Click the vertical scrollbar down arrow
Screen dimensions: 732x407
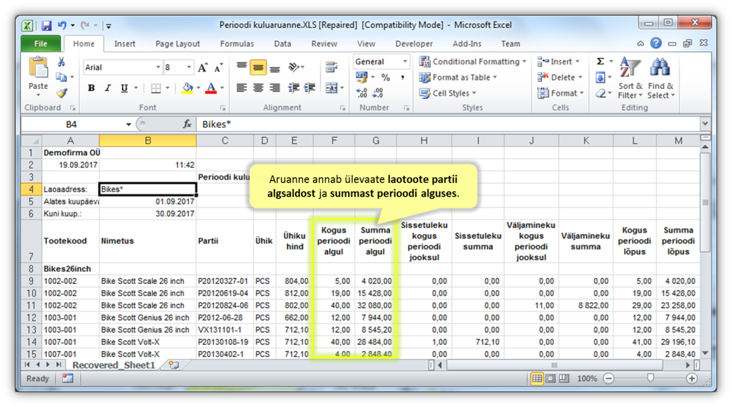pyautogui.click(x=705, y=354)
